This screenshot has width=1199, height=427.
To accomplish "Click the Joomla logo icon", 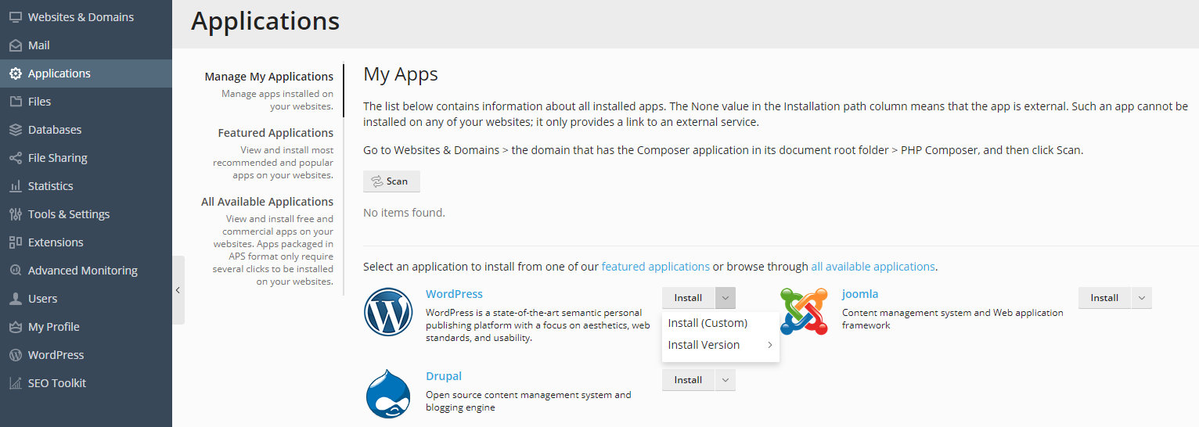I will point(804,311).
